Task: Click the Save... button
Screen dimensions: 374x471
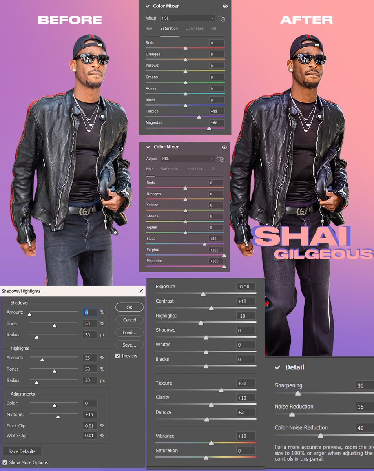Action: [x=130, y=345]
